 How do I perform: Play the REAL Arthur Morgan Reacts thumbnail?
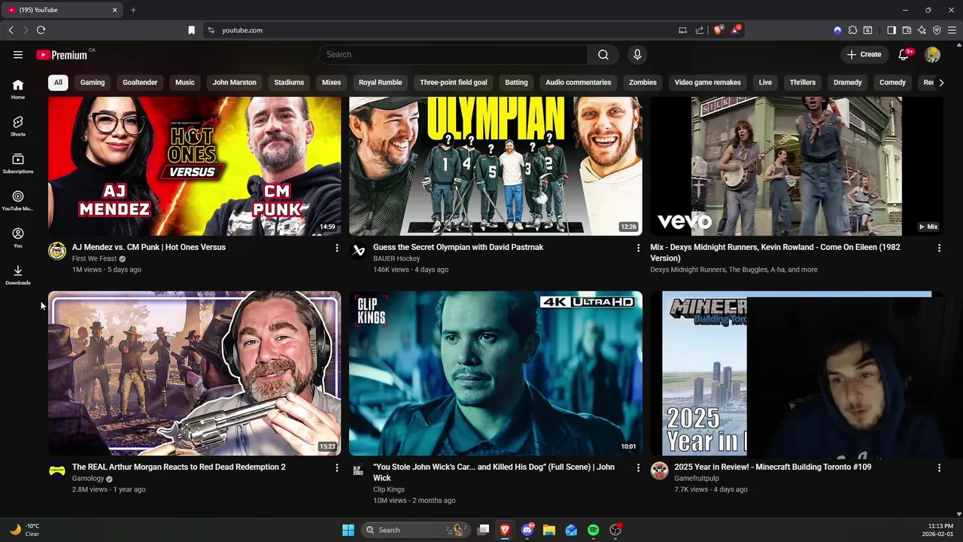(x=195, y=373)
